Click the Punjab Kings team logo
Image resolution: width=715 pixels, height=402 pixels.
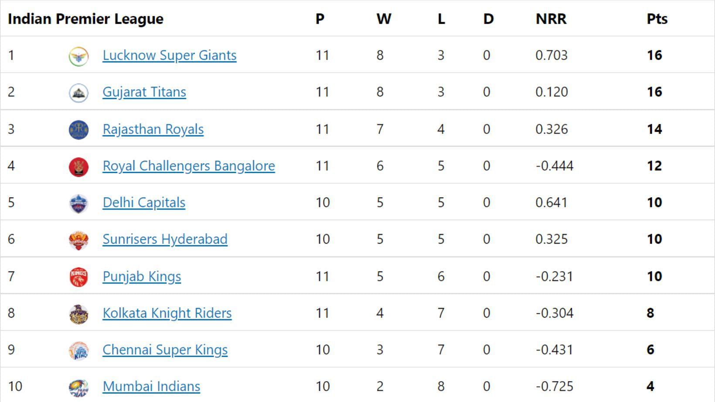pyautogui.click(x=78, y=277)
